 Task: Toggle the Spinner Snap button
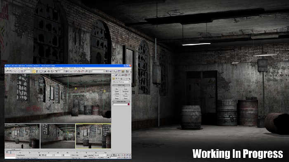pos(86,71)
